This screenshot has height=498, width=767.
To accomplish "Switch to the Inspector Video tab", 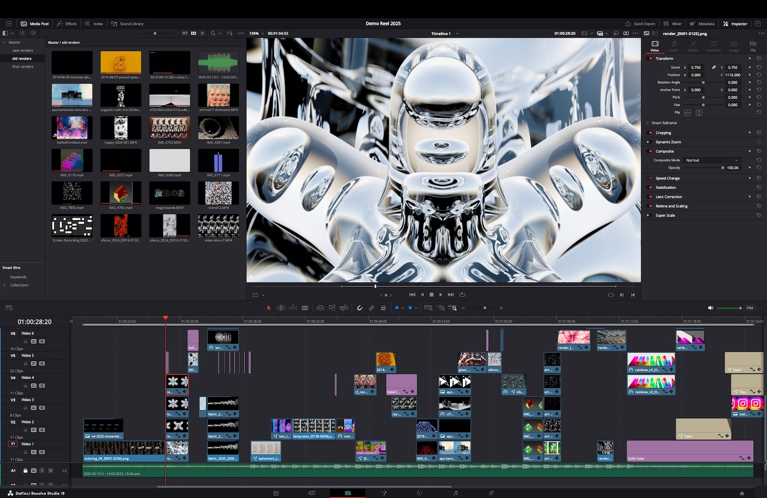I will coord(655,46).
